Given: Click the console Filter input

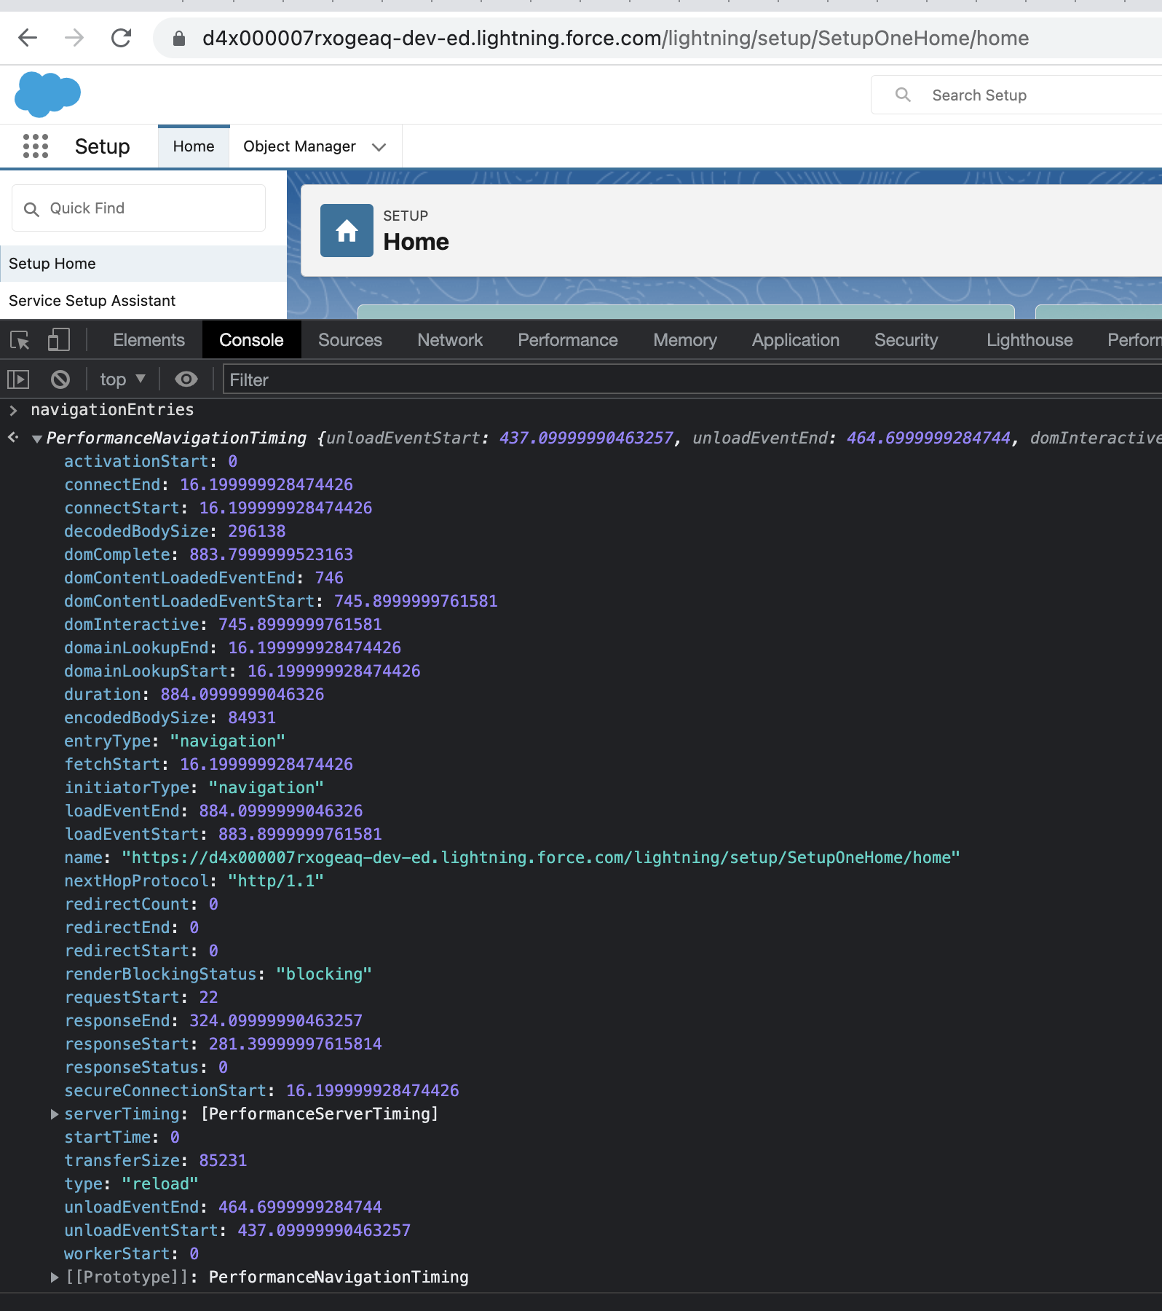Looking at the screenshot, I should click(692, 379).
